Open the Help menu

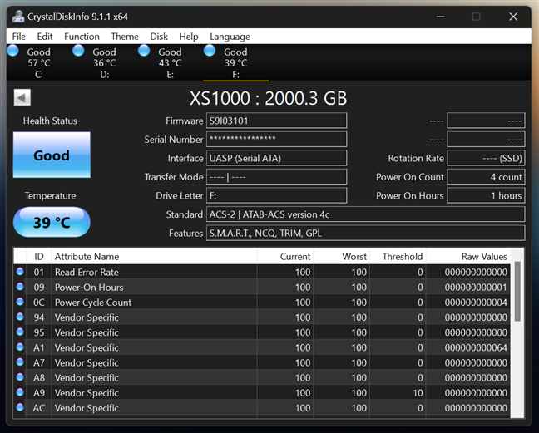click(x=189, y=37)
